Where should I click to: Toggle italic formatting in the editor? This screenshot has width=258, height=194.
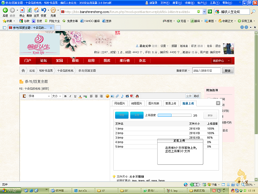pos(70,96)
